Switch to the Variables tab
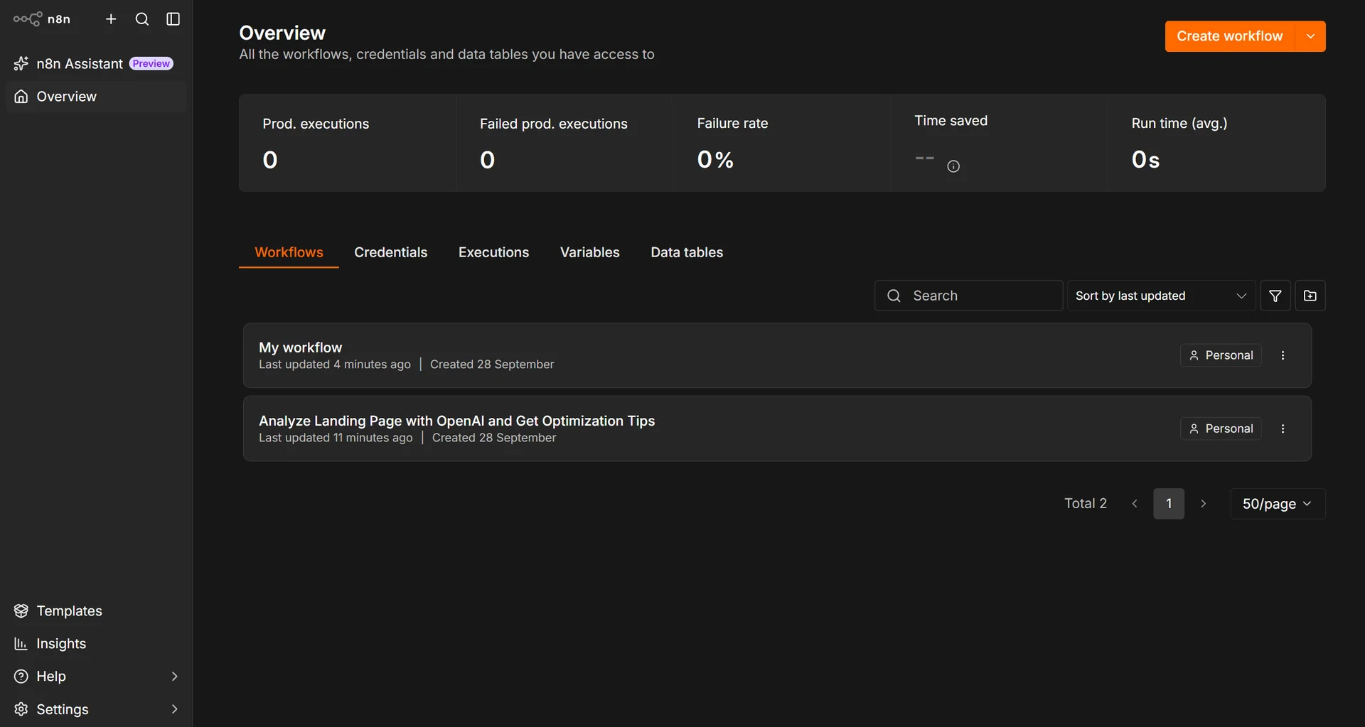1365x727 pixels. pyautogui.click(x=589, y=252)
